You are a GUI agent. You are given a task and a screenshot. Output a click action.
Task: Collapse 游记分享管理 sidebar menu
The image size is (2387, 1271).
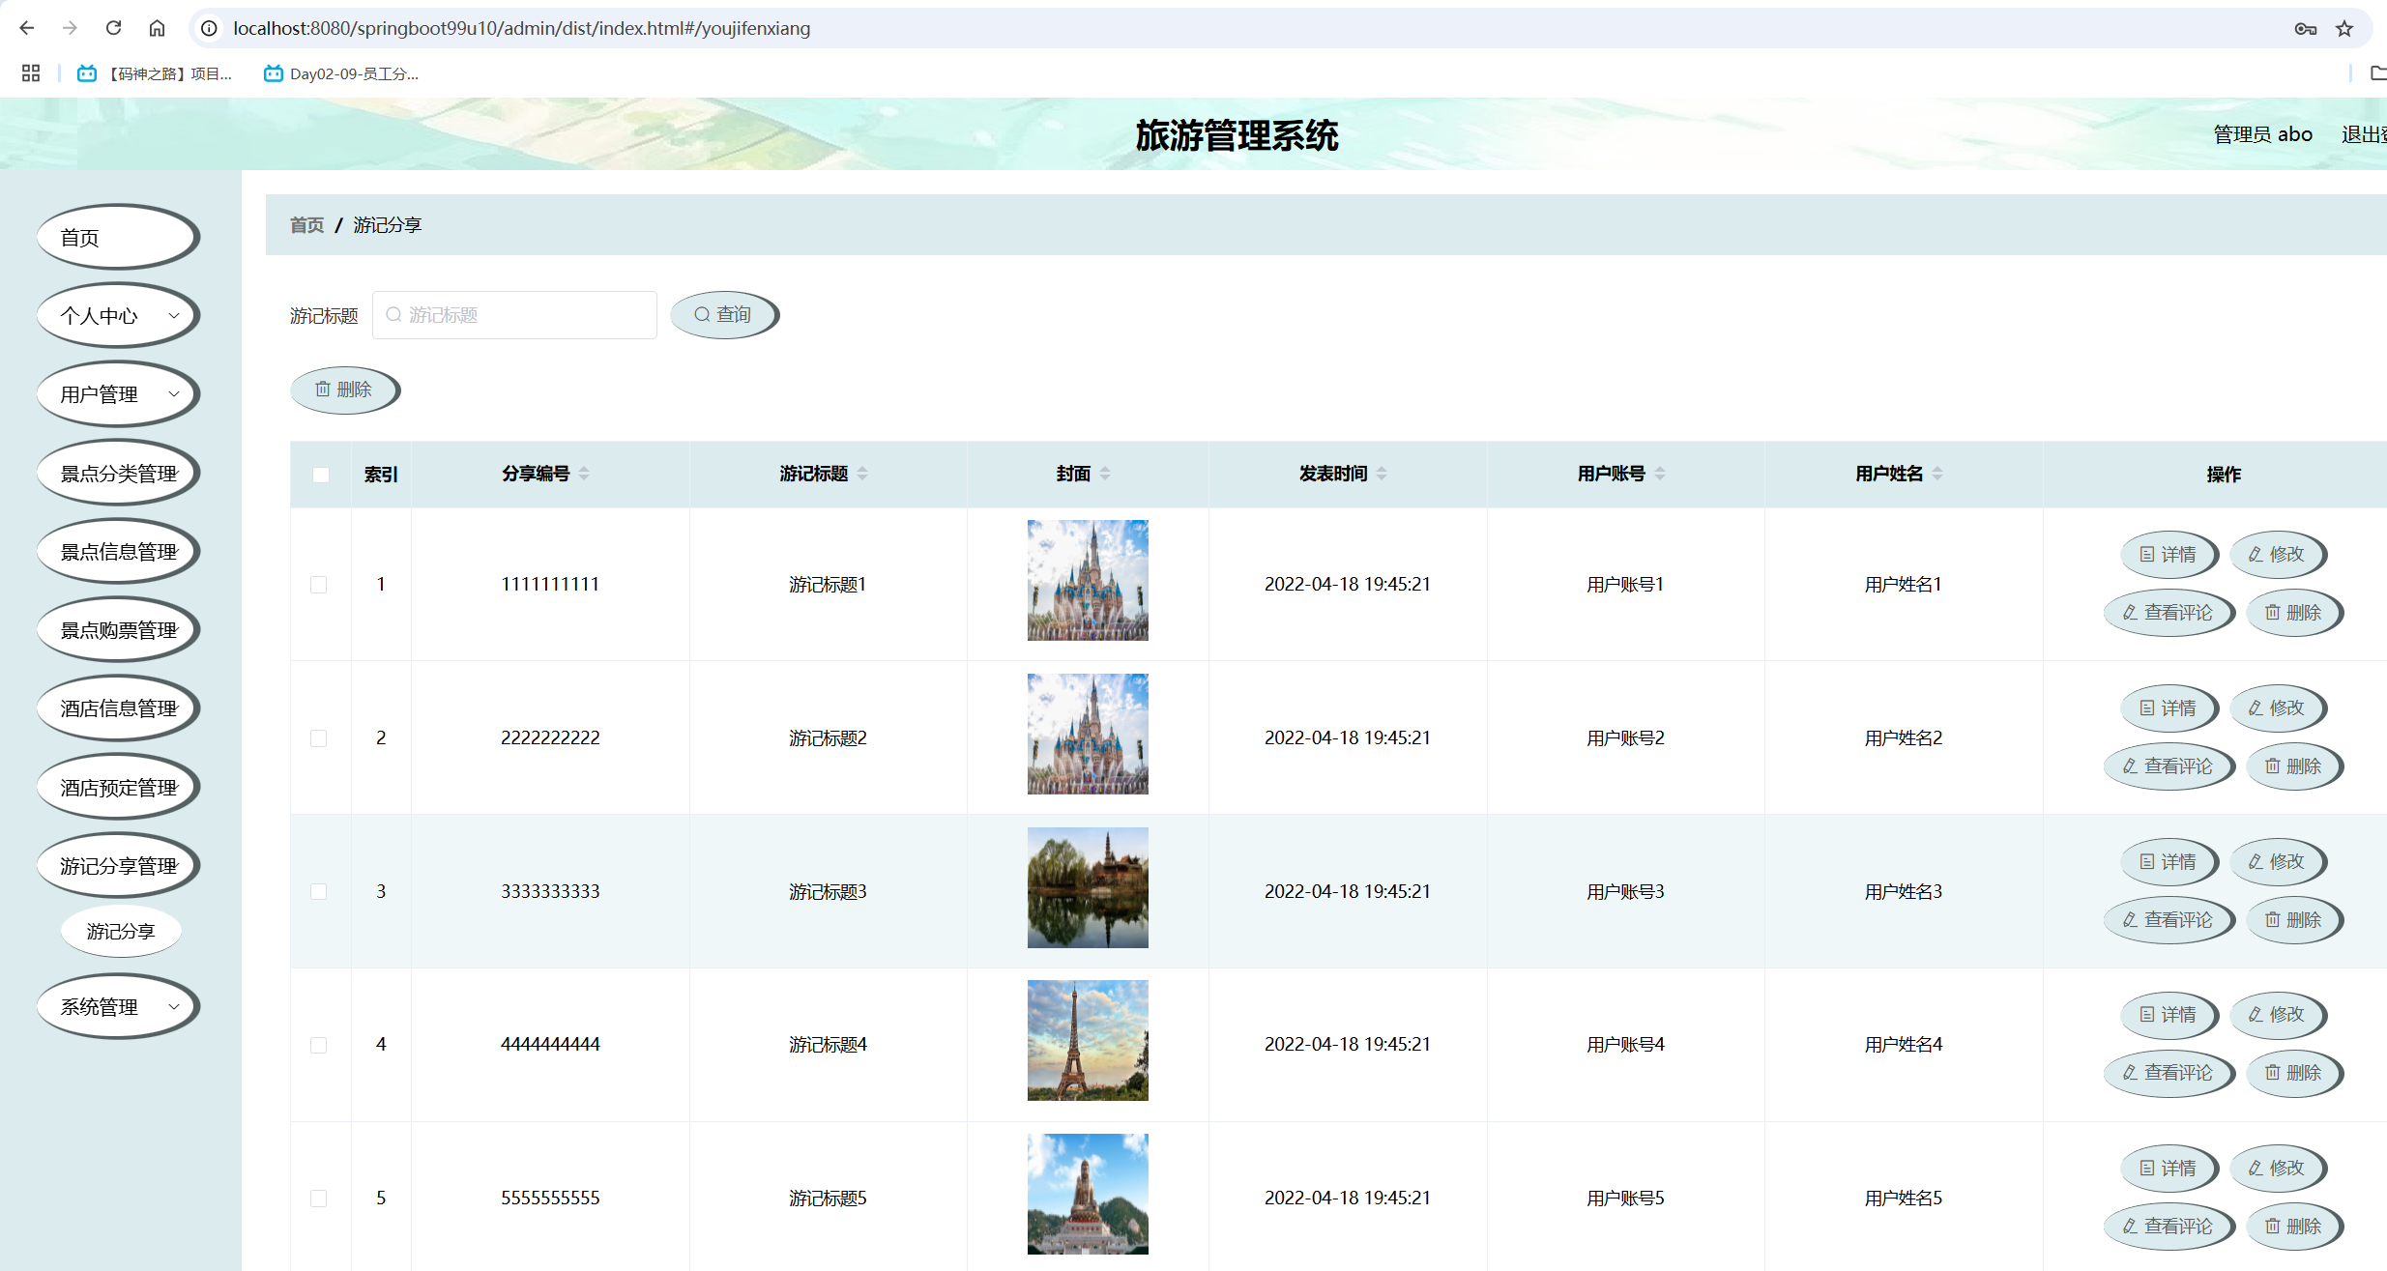118,866
